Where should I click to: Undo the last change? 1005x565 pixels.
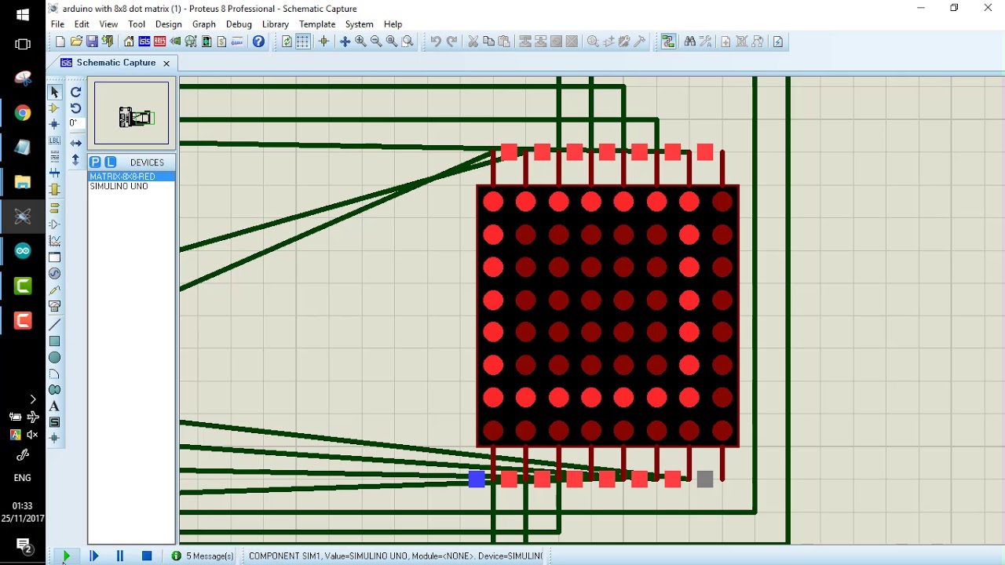coord(436,42)
